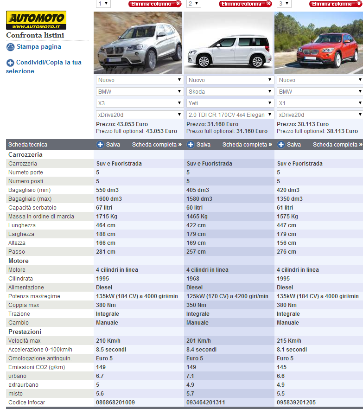The width and height of the screenshot is (363, 409).
Task: Click the Automoto logo
Action: [x=36, y=20]
